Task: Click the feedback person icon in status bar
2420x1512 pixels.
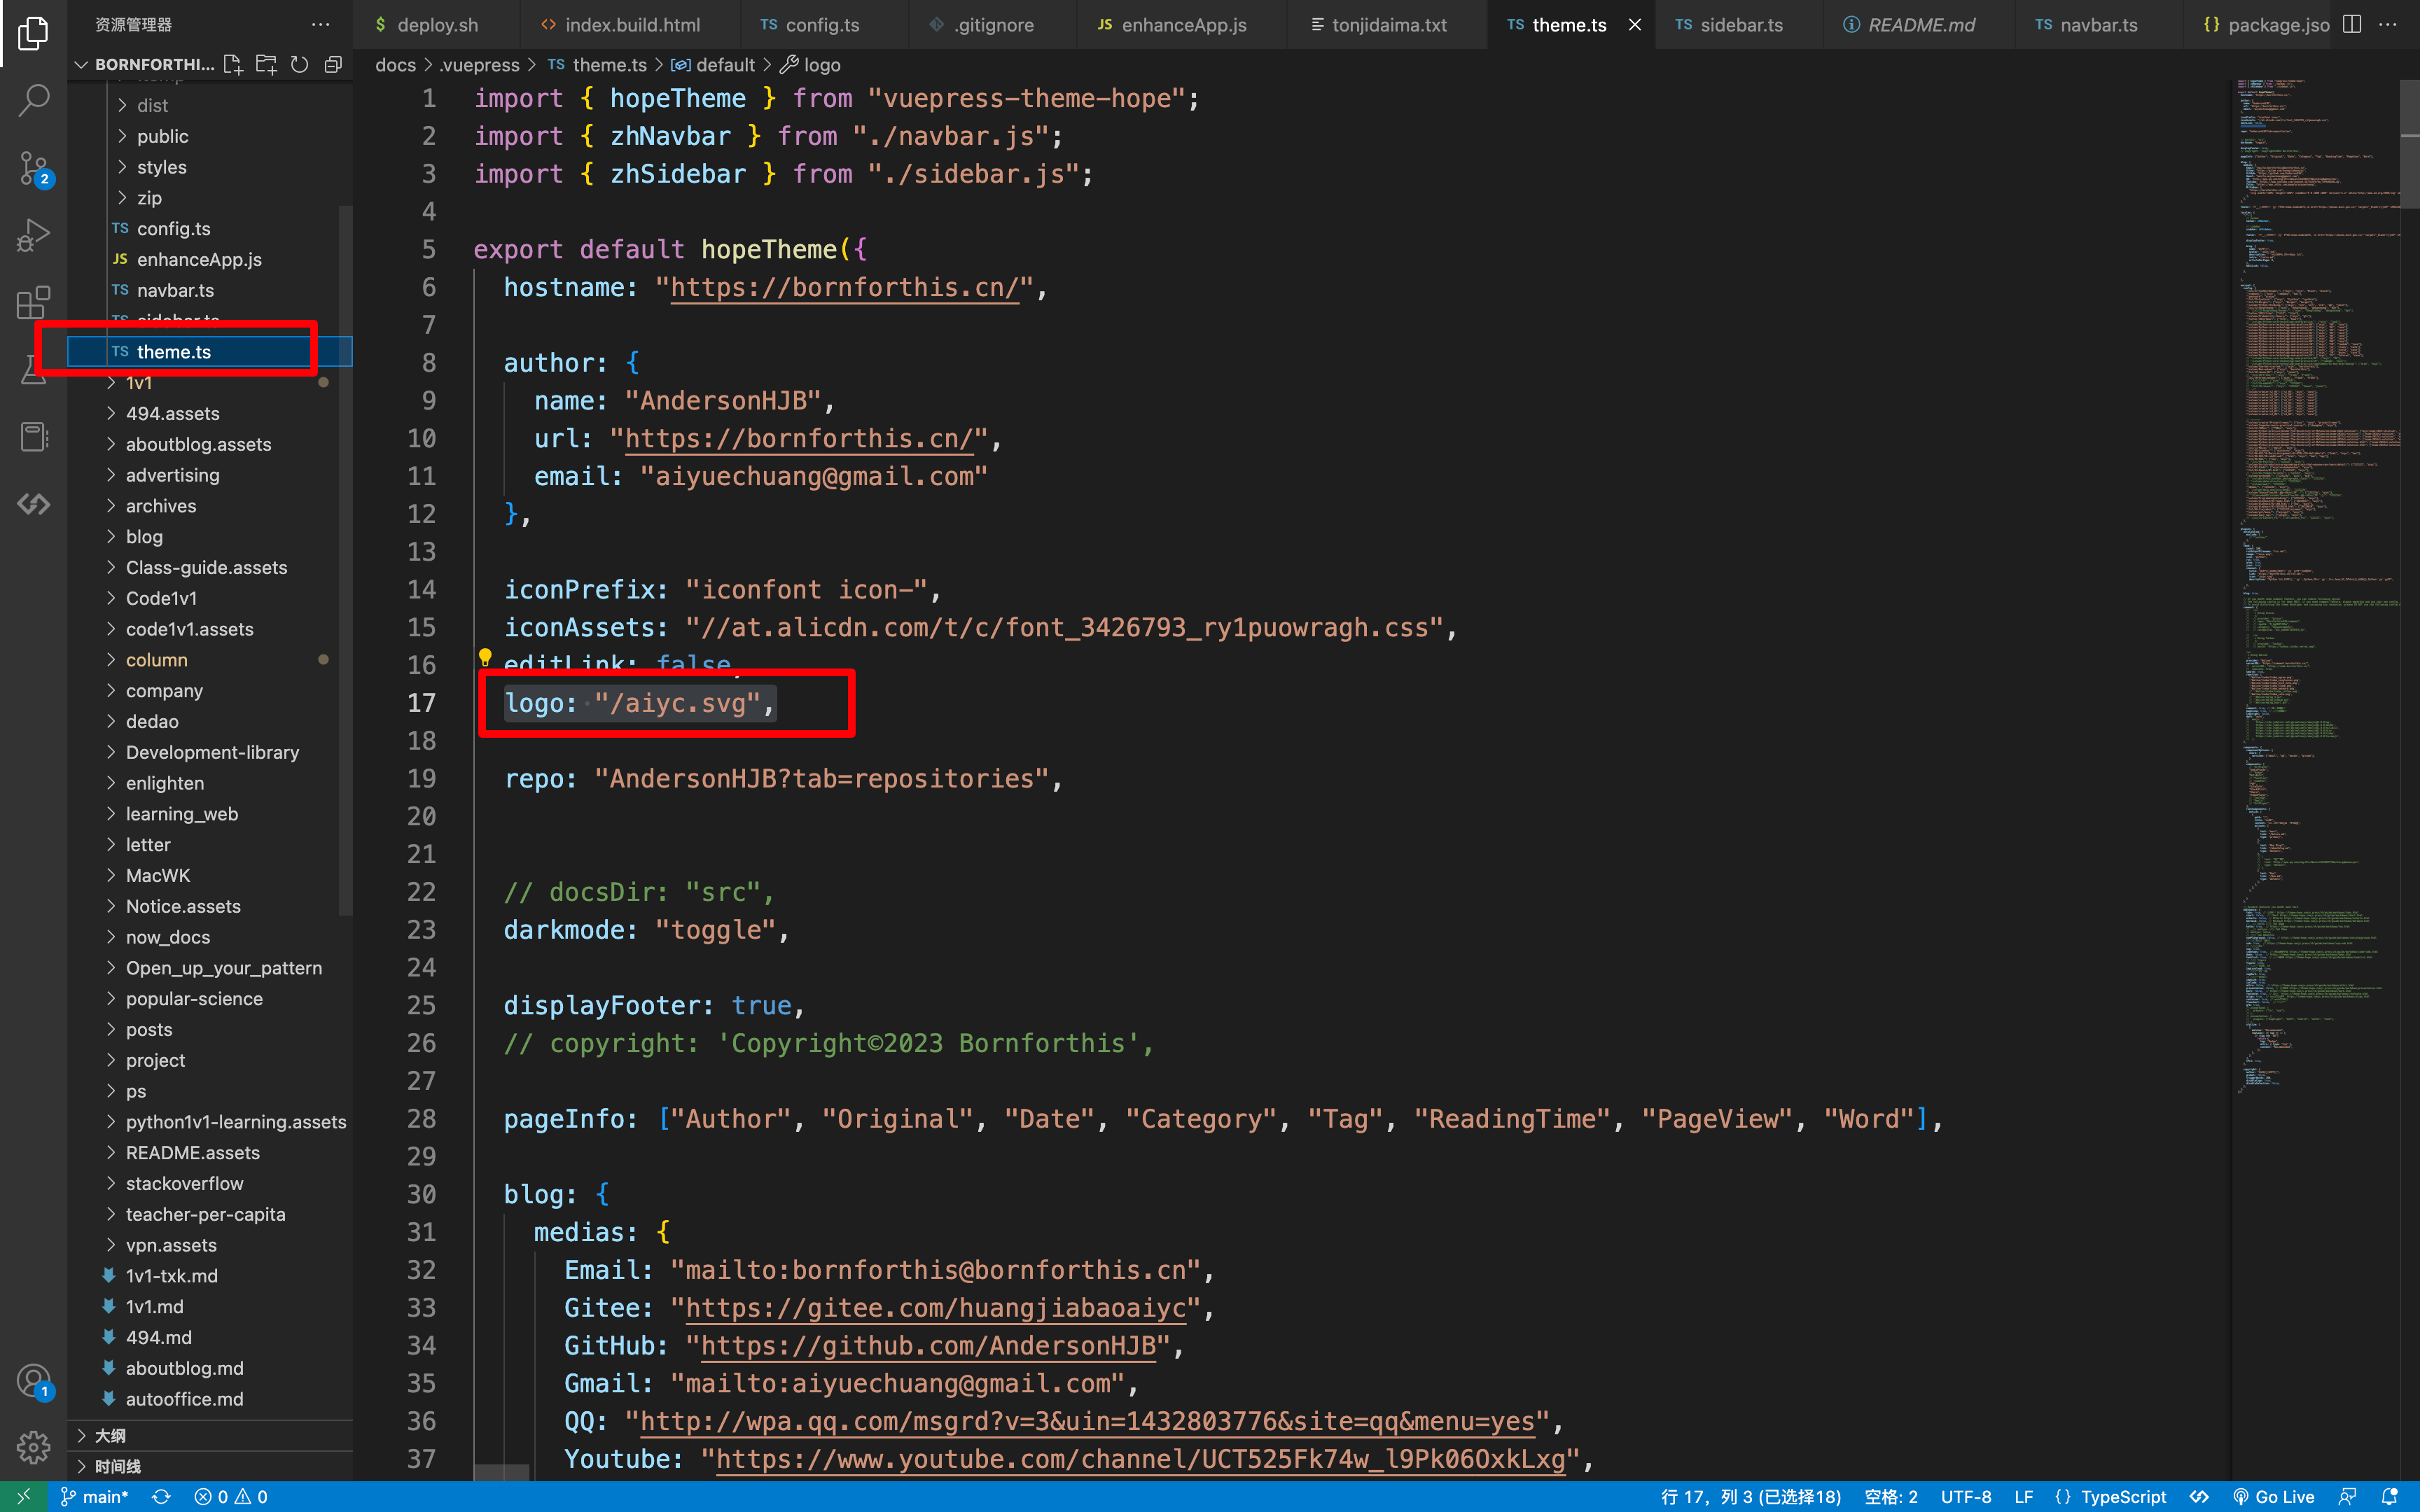Action: coord(2347,1496)
